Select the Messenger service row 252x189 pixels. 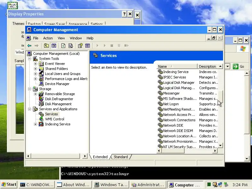[x=171, y=93]
